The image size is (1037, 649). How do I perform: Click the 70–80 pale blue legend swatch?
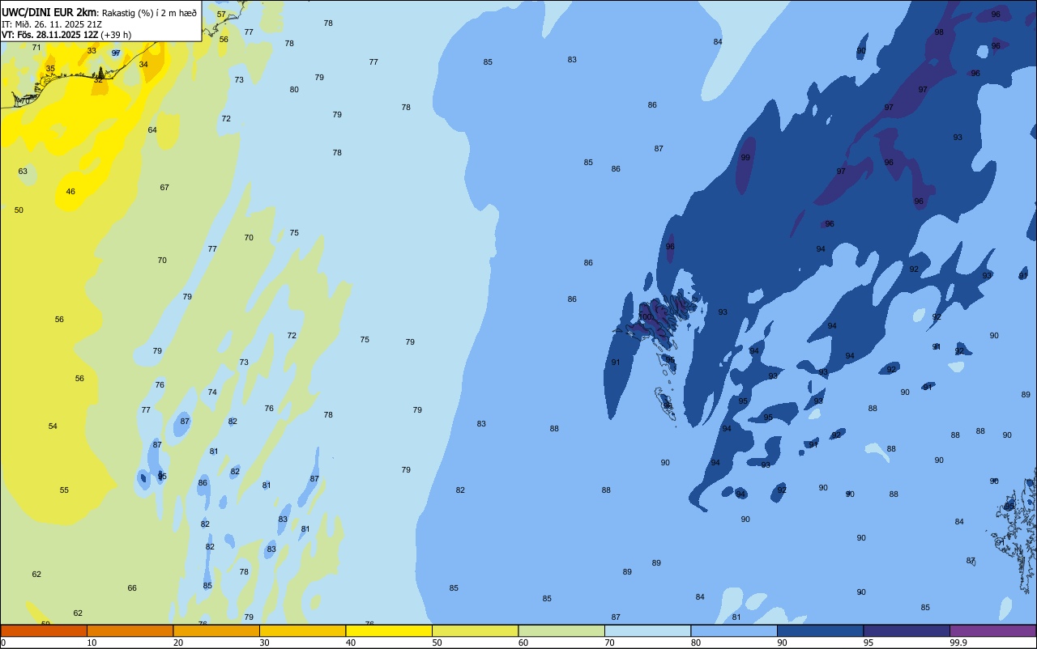click(x=647, y=630)
